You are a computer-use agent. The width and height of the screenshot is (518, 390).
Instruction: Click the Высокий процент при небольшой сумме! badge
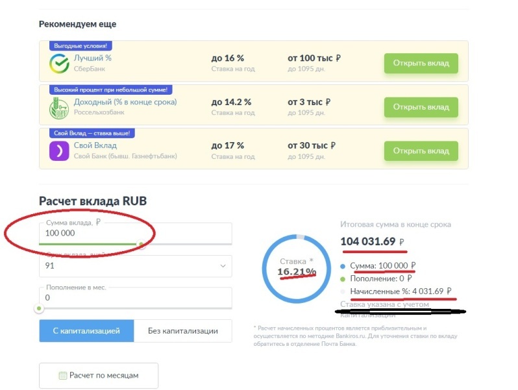pos(110,90)
